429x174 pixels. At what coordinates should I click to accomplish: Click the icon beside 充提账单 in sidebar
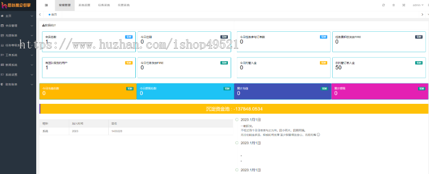2,36
